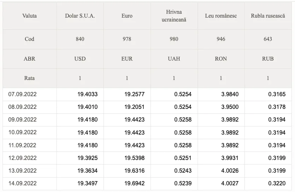Click Euro rate 19.6942
The image size is (295, 192).
(134, 183)
